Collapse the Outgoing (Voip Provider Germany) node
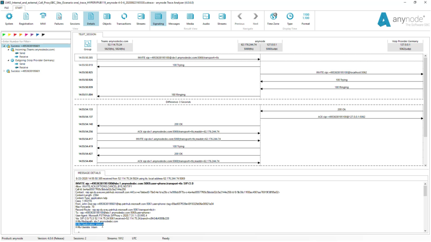The height and width of the screenshot is (242, 431). pos(8,60)
